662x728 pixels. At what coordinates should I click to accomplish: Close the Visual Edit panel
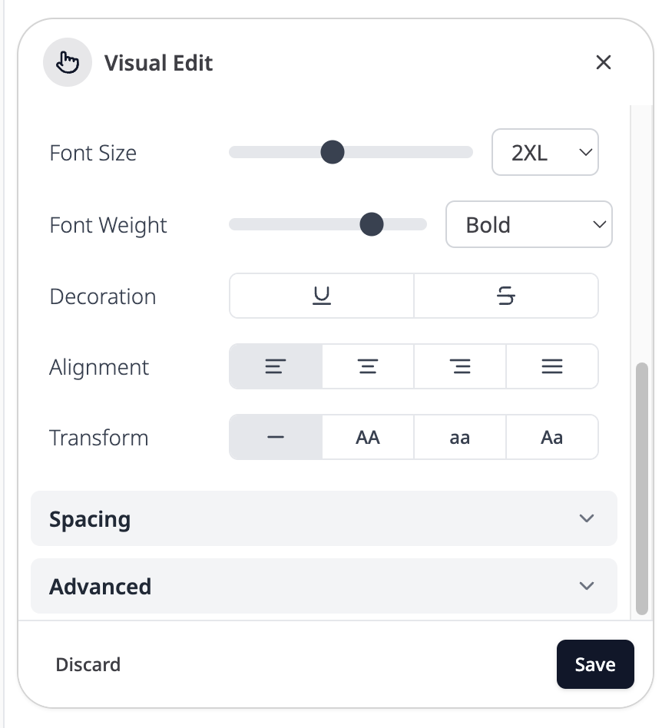[x=604, y=62]
